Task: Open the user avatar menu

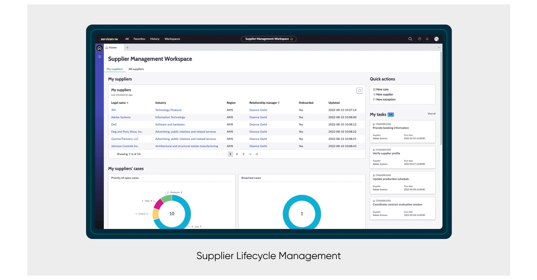Action: [435, 39]
